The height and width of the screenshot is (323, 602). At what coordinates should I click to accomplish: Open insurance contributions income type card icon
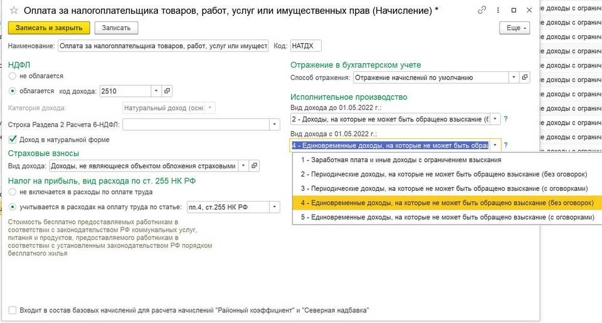tap(254, 166)
